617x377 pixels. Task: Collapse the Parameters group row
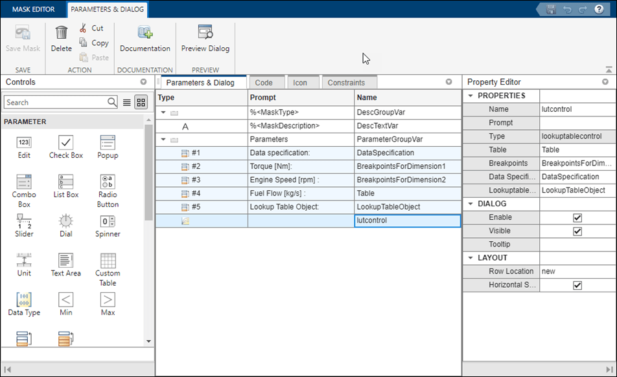click(x=163, y=139)
